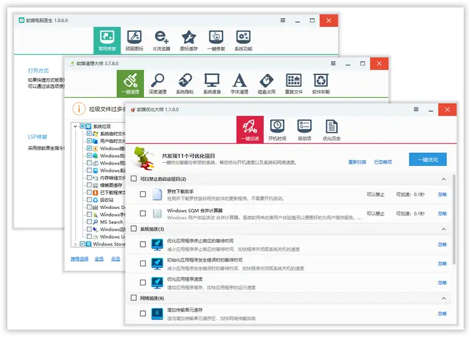Check the Windows SQM 合并计算器 checkbox

(x=143, y=214)
